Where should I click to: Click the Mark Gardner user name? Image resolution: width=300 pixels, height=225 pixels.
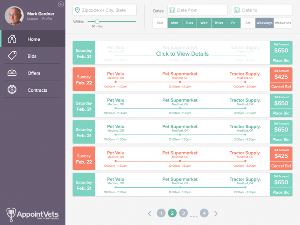[41, 14]
